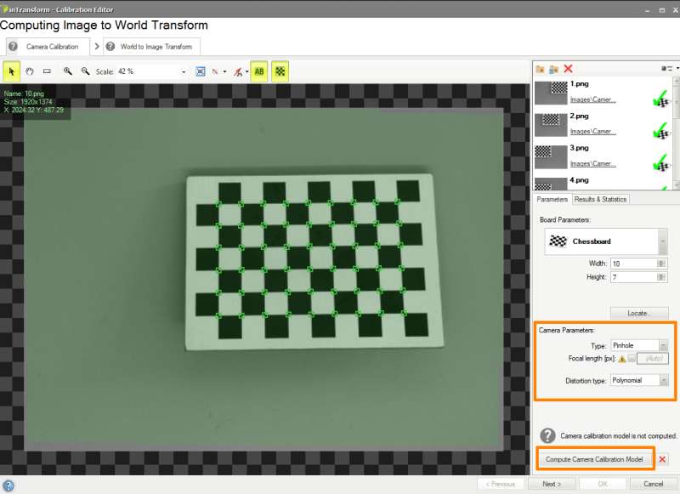Toggle the AB labels display button
The width and height of the screenshot is (680, 494).
click(259, 71)
